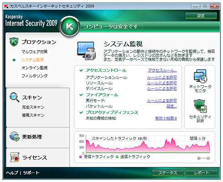Click the スキャンしたトラフィック graph area
This screenshot has width=223, height=182.
point(148,144)
